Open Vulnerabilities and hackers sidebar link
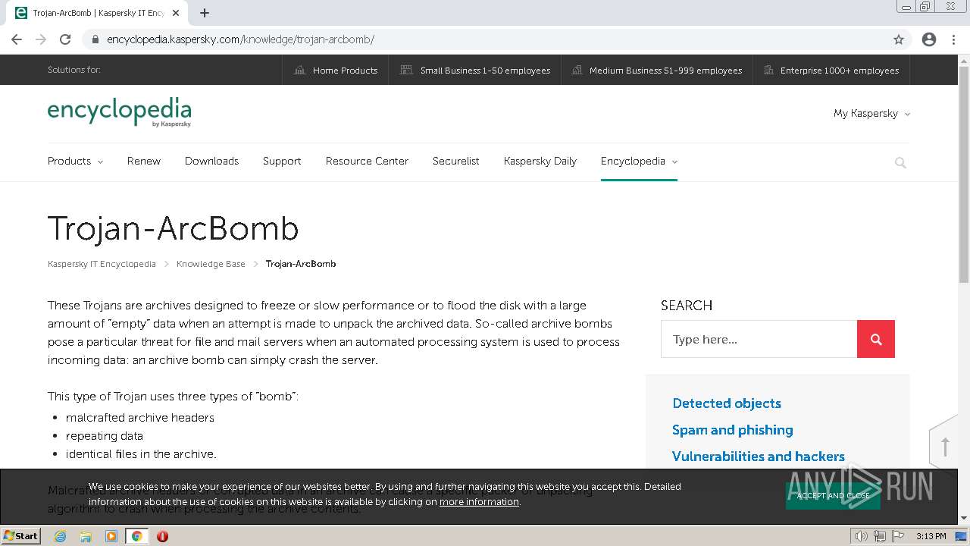The height and width of the screenshot is (546, 970). pos(759,457)
